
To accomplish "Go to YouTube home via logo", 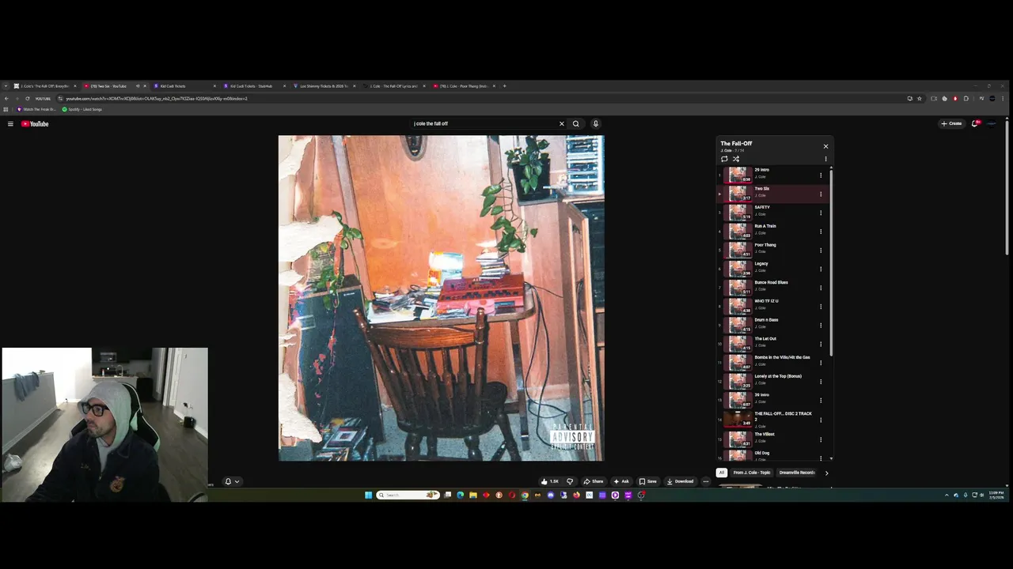I will coord(35,124).
